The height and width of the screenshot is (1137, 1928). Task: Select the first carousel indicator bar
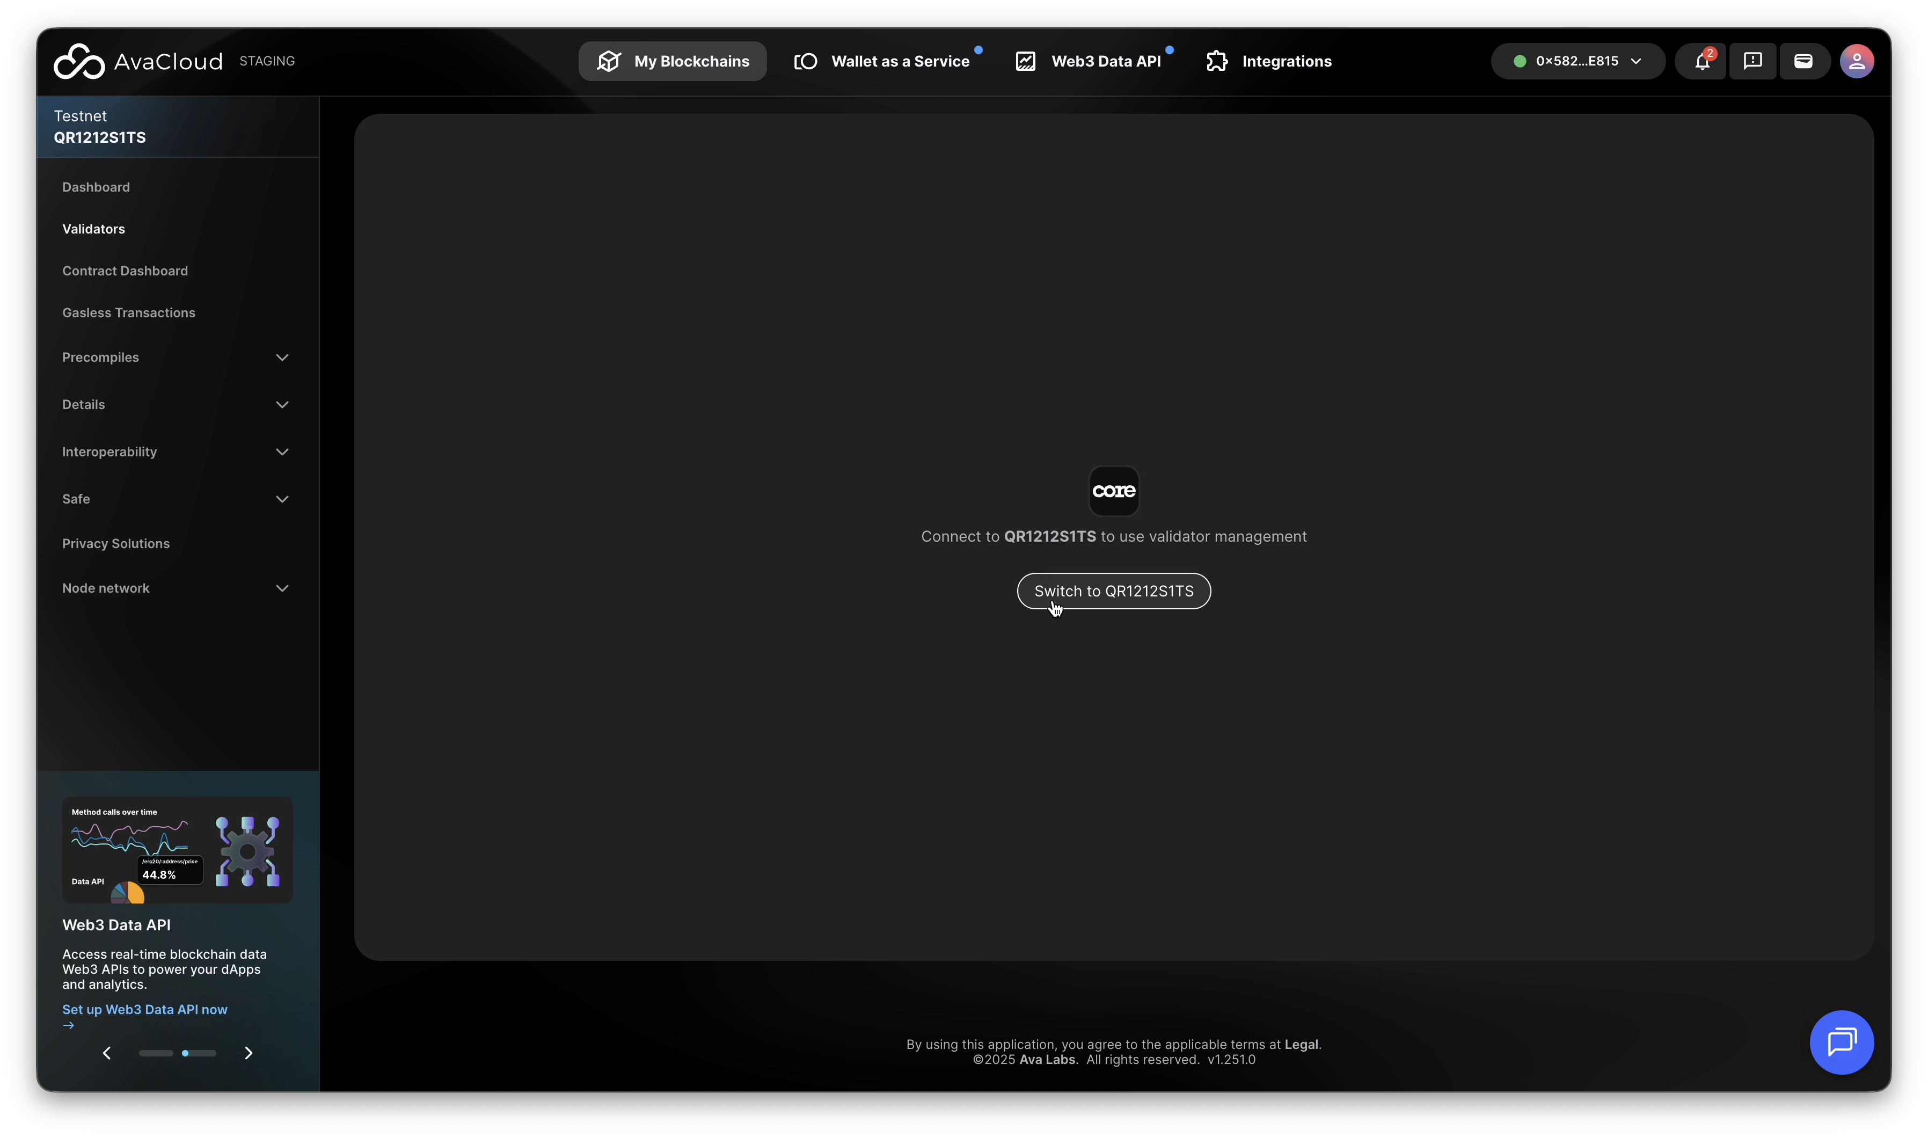coord(156,1053)
